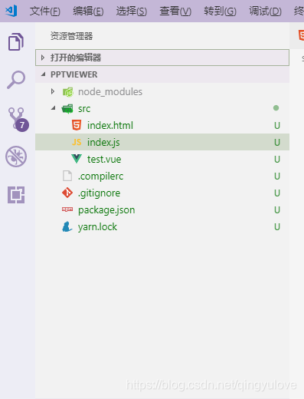This screenshot has height=399, width=304.
Task: Expand the 打开的编辑器 section
Action: point(162,58)
